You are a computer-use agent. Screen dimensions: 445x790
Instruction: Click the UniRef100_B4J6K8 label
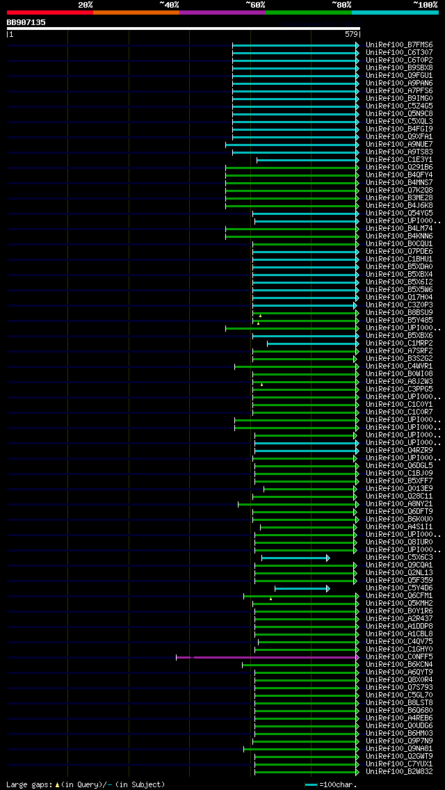399,206
